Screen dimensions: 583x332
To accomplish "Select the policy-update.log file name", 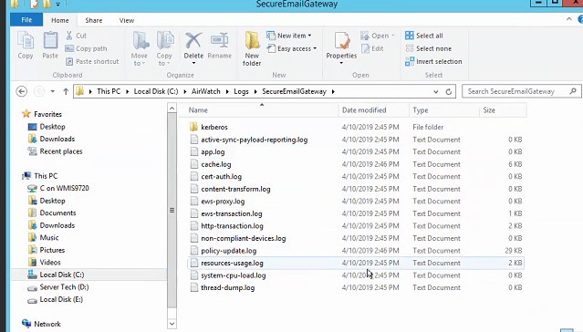I will (229, 251).
